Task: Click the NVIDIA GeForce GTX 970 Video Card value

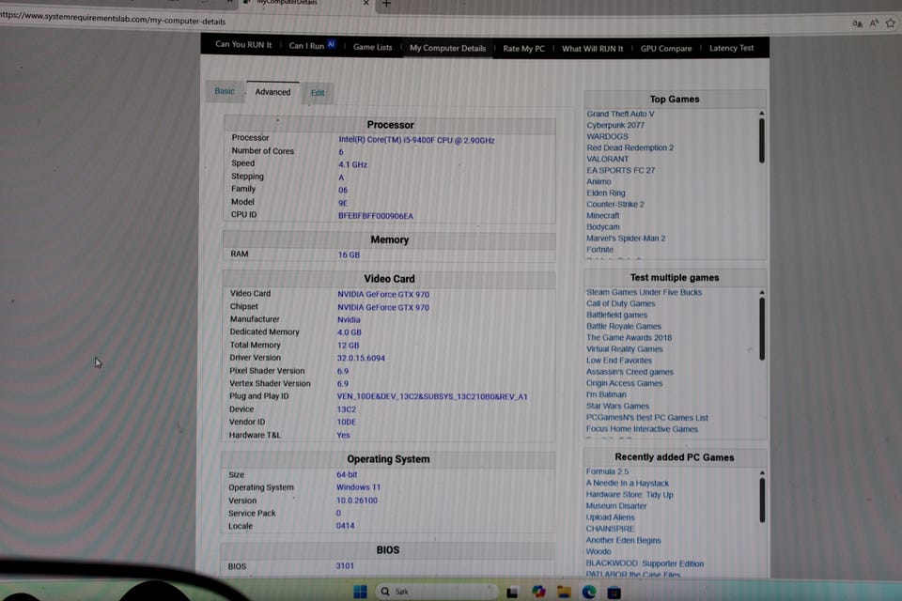Action: [383, 295]
